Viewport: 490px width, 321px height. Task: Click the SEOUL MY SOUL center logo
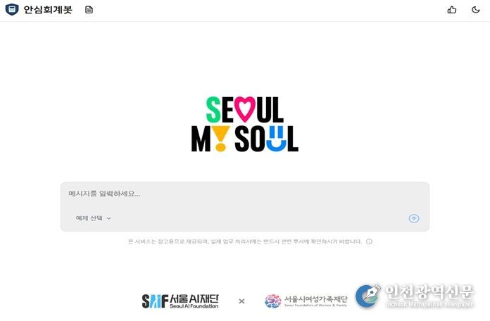(x=245, y=124)
